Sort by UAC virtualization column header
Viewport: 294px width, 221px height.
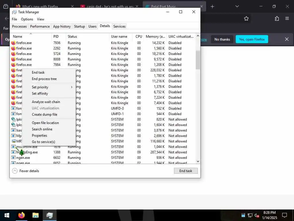(181, 37)
